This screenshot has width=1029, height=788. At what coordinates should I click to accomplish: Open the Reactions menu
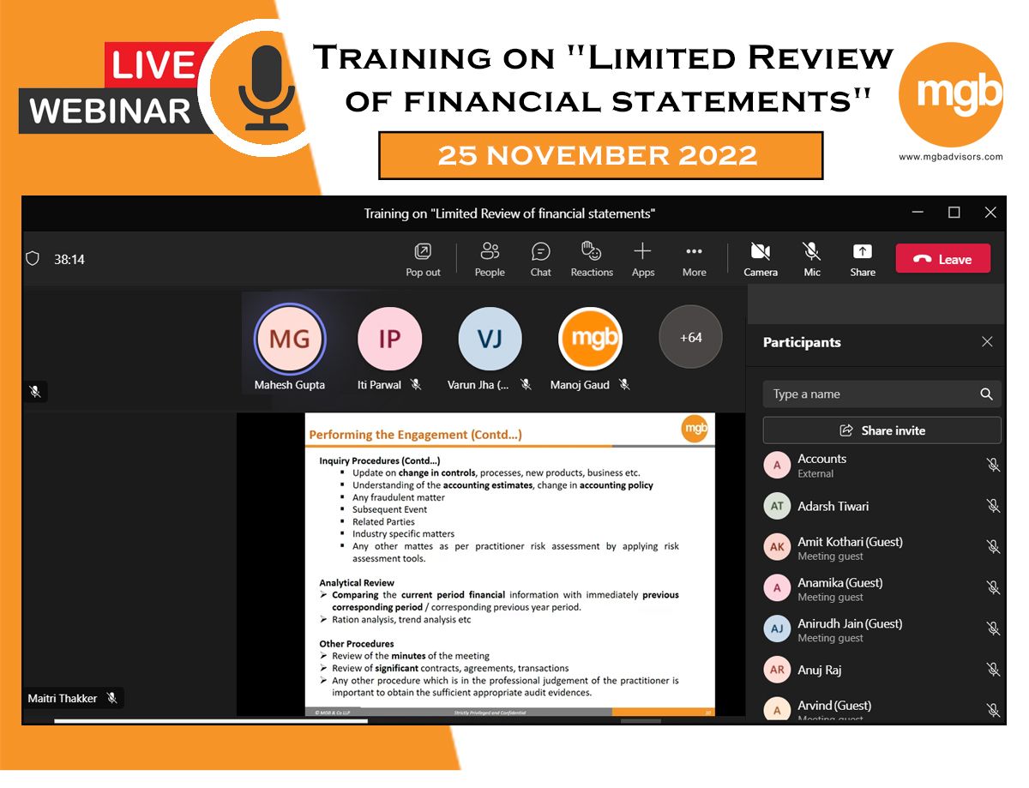click(592, 258)
